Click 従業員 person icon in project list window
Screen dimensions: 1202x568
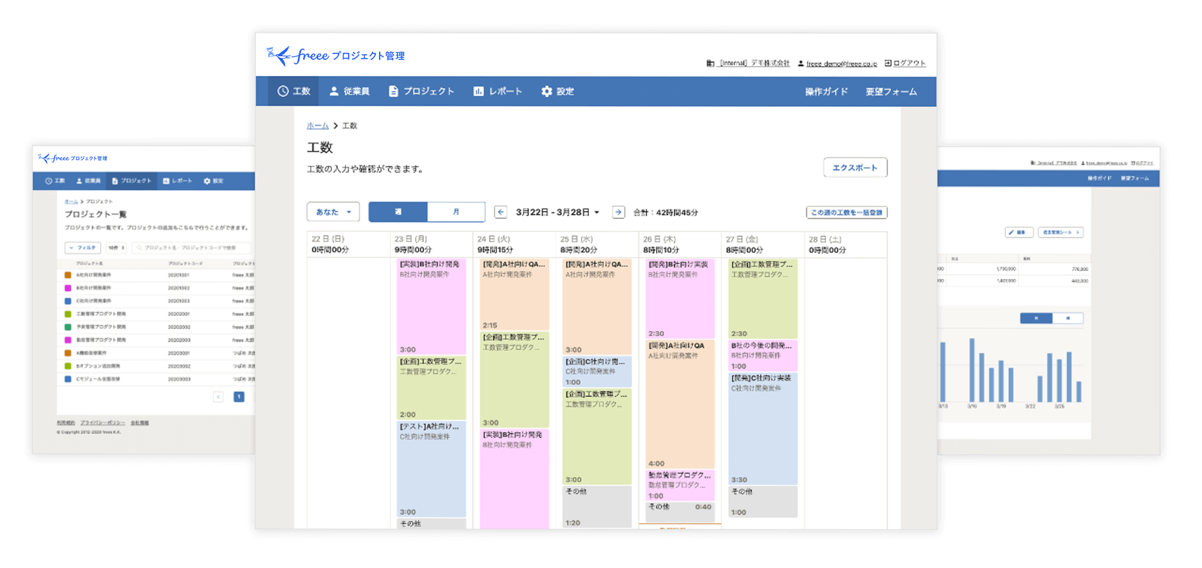pyautogui.click(x=79, y=181)
